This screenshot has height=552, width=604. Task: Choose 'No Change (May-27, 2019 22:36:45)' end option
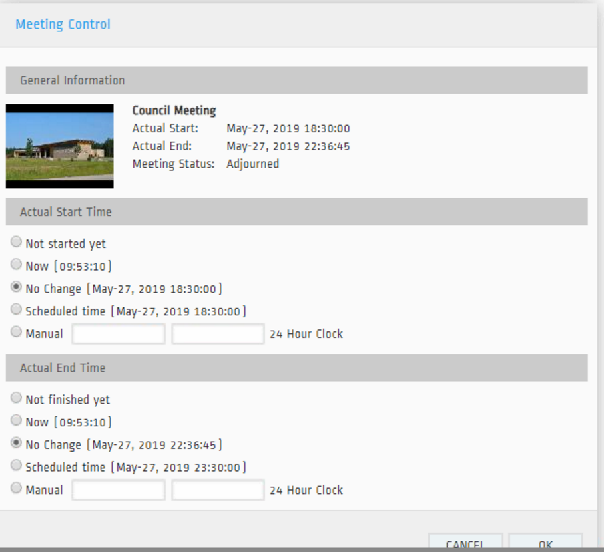pyautogui.click(x=16, y=443)
